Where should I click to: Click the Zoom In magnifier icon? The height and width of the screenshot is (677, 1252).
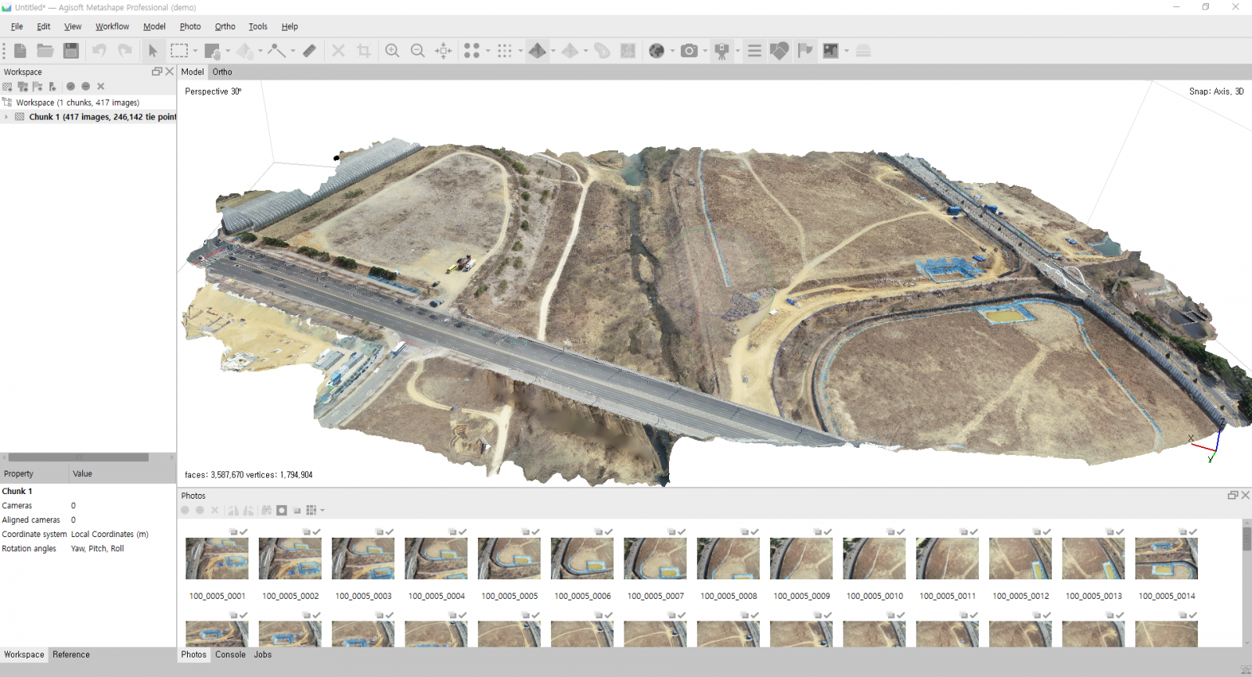[x=393, y=51]
